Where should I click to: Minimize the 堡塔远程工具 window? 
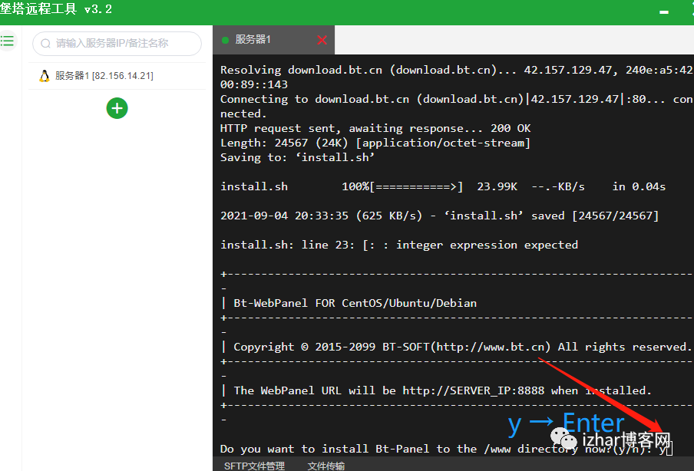664,12
